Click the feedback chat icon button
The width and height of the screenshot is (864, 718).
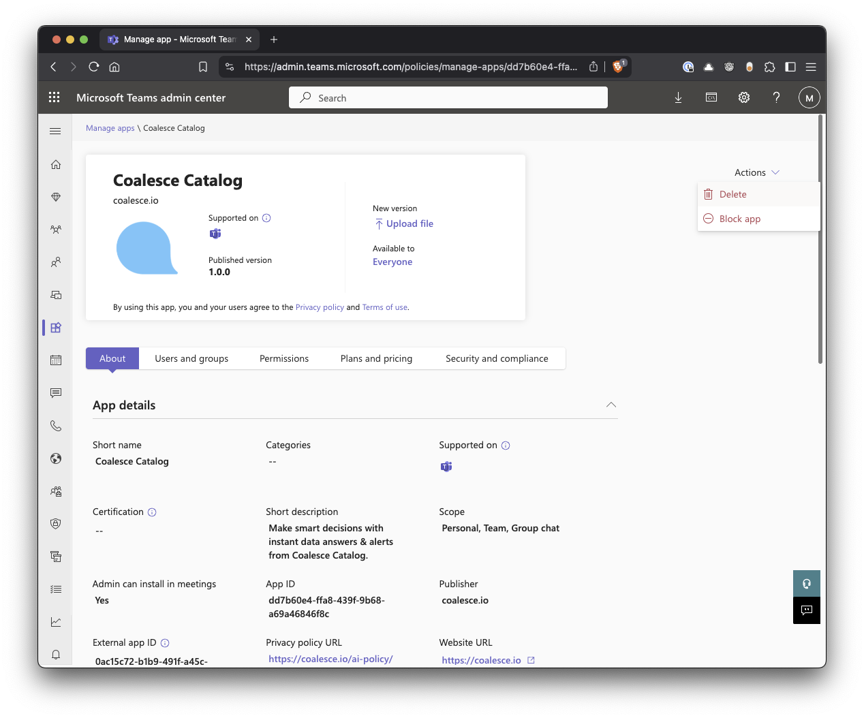807,610
